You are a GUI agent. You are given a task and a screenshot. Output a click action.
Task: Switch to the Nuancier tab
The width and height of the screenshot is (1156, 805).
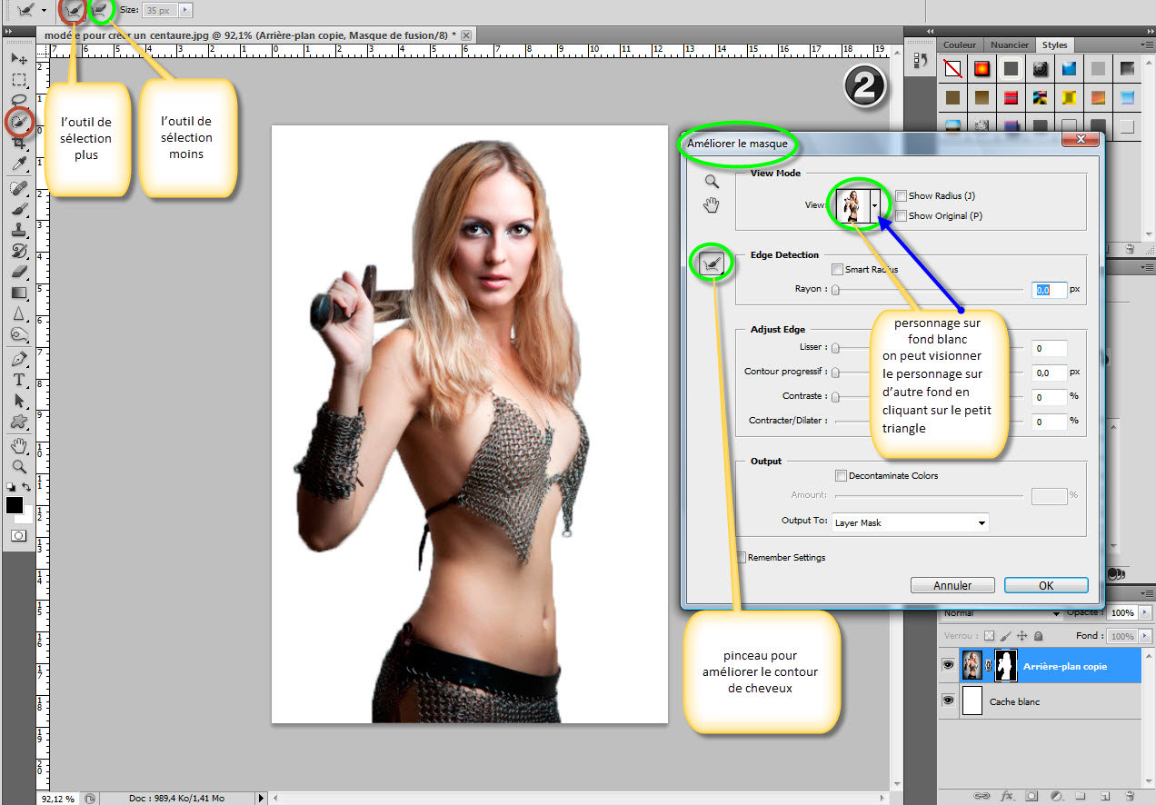tap(1010, 45)
